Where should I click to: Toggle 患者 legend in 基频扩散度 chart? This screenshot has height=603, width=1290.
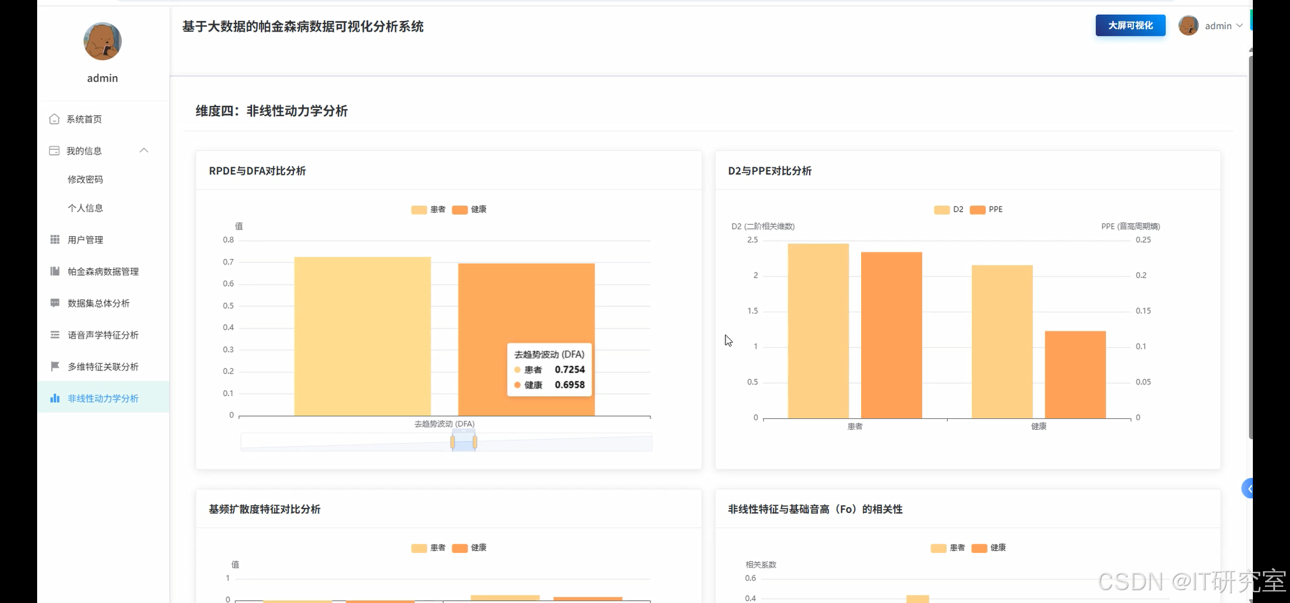coord(428,548)
